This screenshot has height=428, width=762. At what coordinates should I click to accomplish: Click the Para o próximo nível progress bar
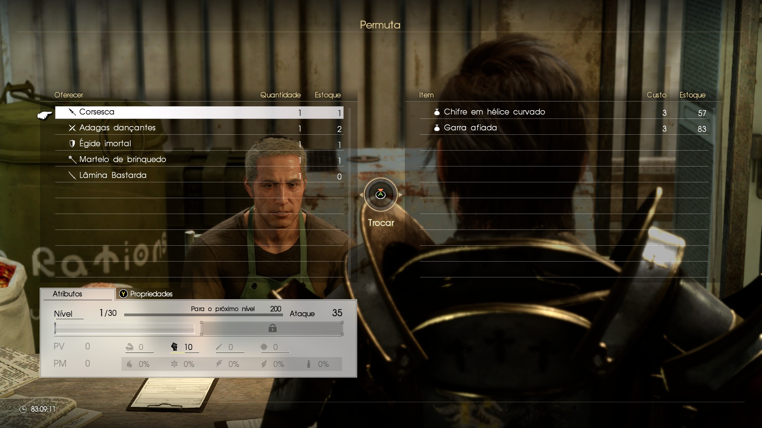(204, 315)
